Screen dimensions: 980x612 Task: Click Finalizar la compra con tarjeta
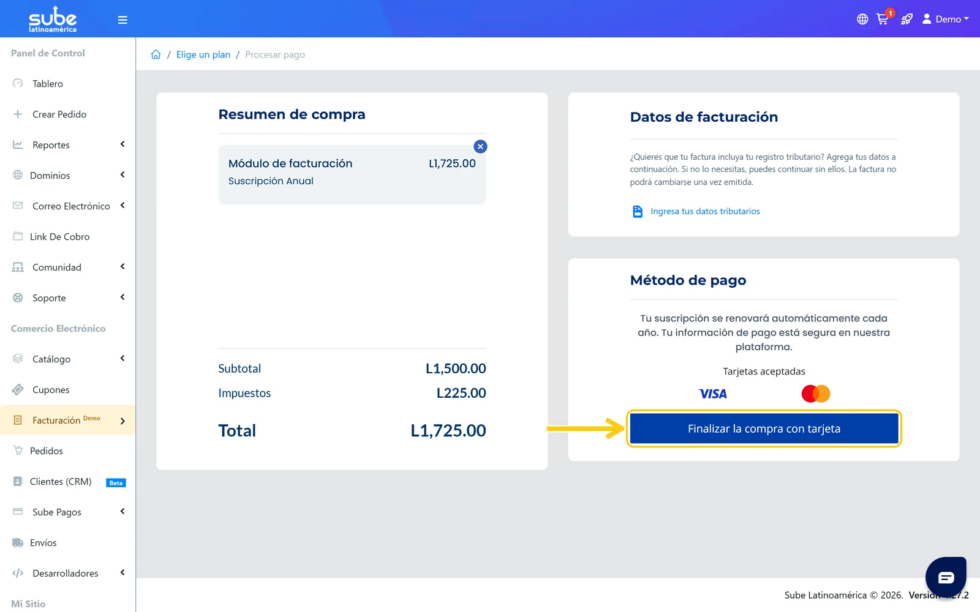pos(764,428)
